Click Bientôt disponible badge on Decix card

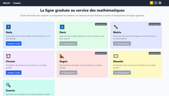[101, 24]
